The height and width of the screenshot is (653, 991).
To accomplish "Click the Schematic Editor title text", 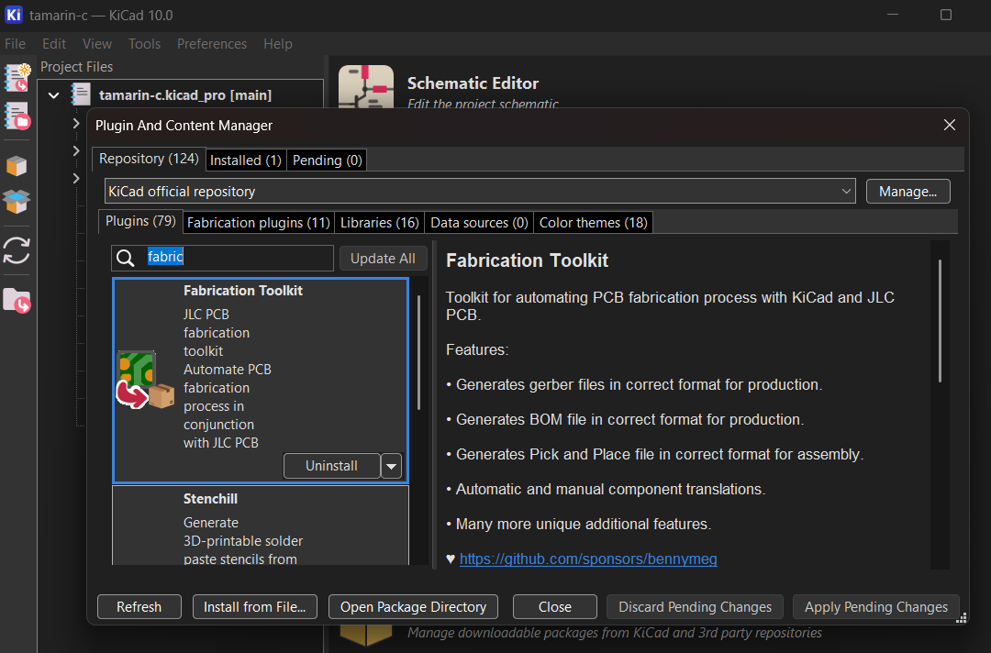I will click(x=473, y=83).
